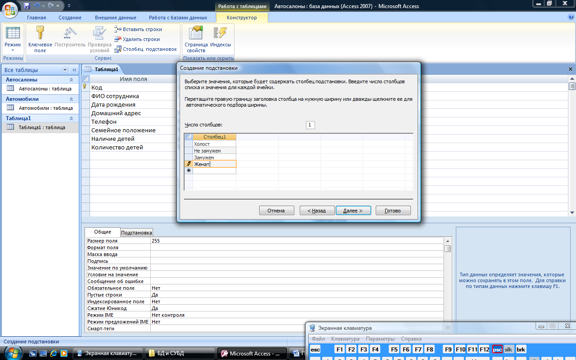Viewport: 576px width, 360px height.
Task: Click the Ключевое поле key icon
Action: click(x=40, y=33)
